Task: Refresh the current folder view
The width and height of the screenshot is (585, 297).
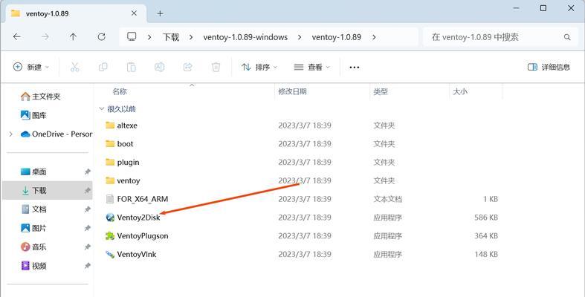Action: pyautogui.click(x=102, y=36)
